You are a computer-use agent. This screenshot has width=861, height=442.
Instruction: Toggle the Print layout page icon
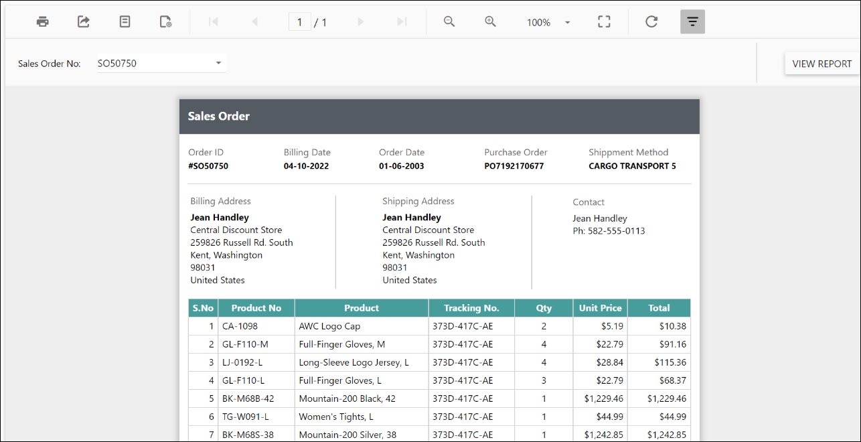125,21
